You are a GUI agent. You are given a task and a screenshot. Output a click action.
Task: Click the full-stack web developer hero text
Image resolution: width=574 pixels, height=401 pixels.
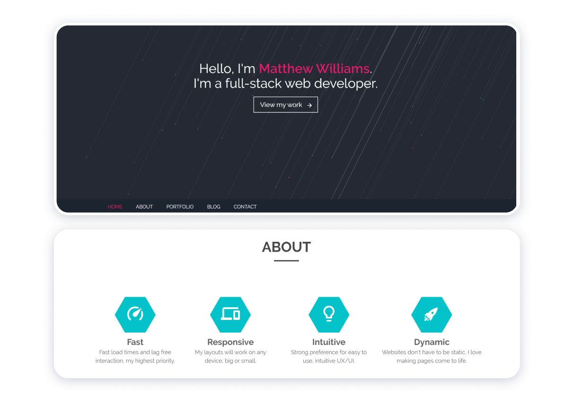[x=285, y=83]
